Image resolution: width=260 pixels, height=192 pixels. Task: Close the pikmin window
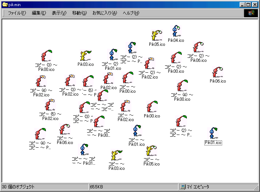pos(255,5)
